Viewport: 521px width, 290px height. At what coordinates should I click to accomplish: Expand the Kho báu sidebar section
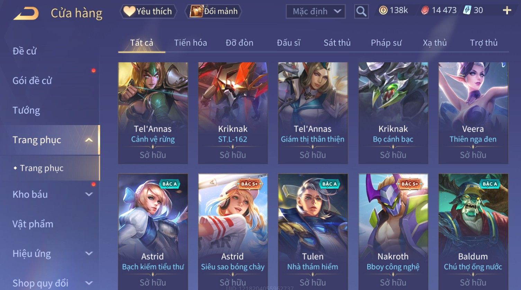tap(89, 194)
